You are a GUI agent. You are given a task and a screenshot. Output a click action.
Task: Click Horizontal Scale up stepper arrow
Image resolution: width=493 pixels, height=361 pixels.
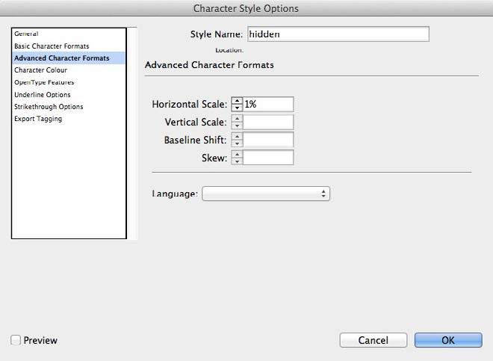point(237,101)
